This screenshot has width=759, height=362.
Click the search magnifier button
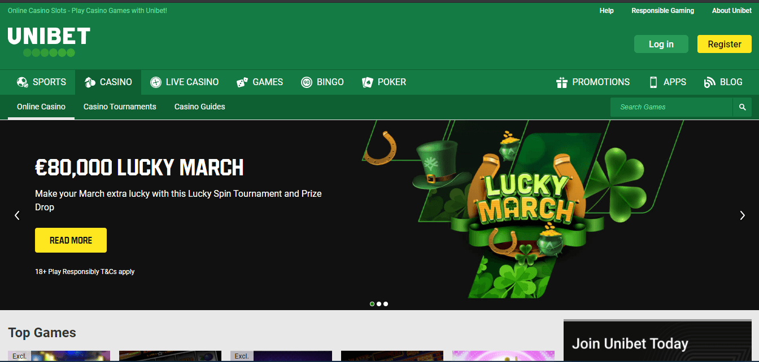click(x=742, y=107)
